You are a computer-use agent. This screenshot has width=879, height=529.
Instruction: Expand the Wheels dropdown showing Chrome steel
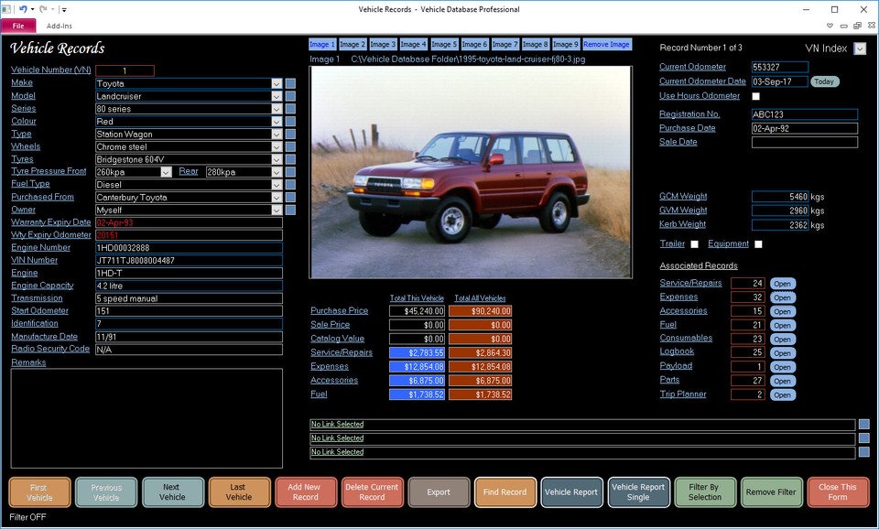click(x=277, y=146)
